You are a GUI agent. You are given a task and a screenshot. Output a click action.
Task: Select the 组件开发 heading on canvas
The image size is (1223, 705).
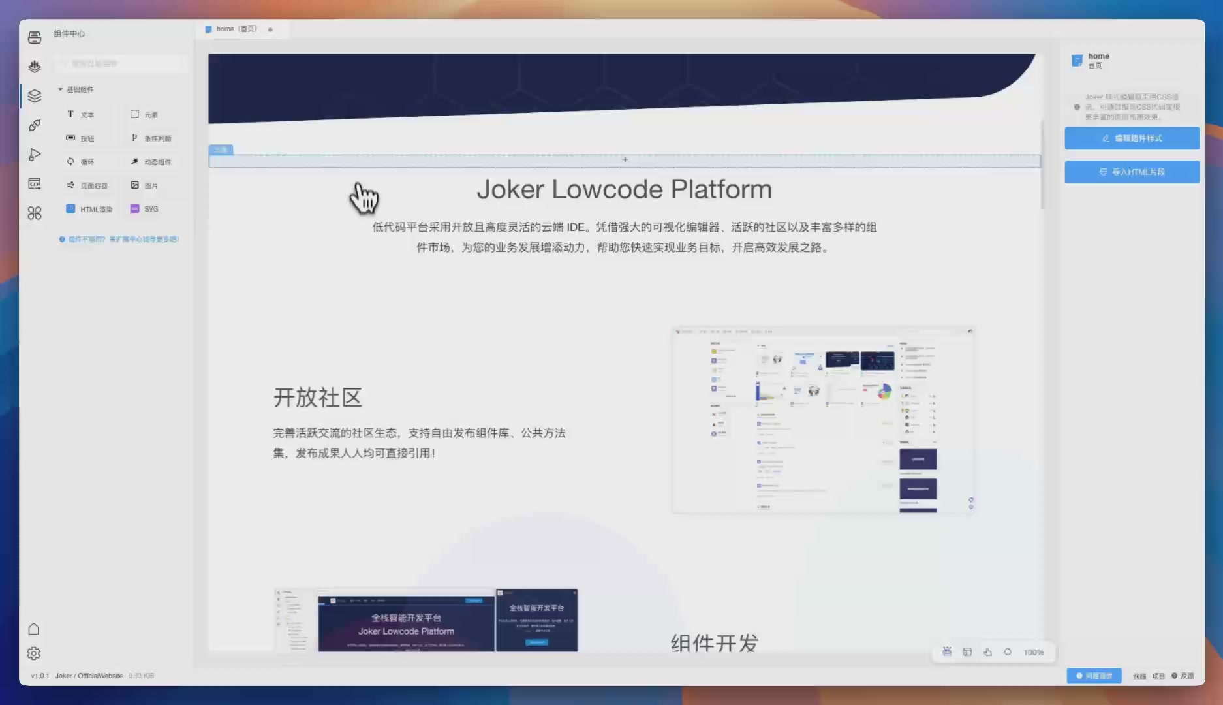(x=715, y=643)
